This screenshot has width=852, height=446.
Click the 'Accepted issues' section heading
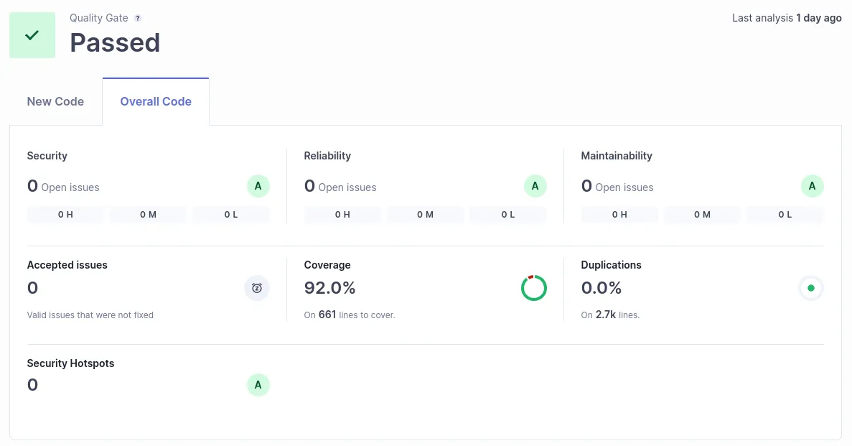67,265
